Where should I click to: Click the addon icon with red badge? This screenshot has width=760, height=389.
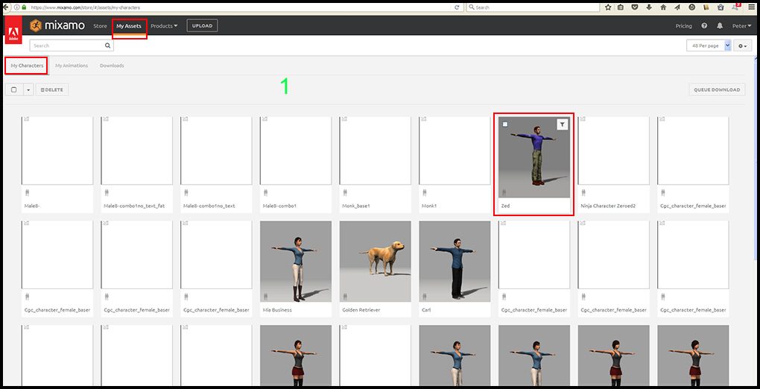735,6
